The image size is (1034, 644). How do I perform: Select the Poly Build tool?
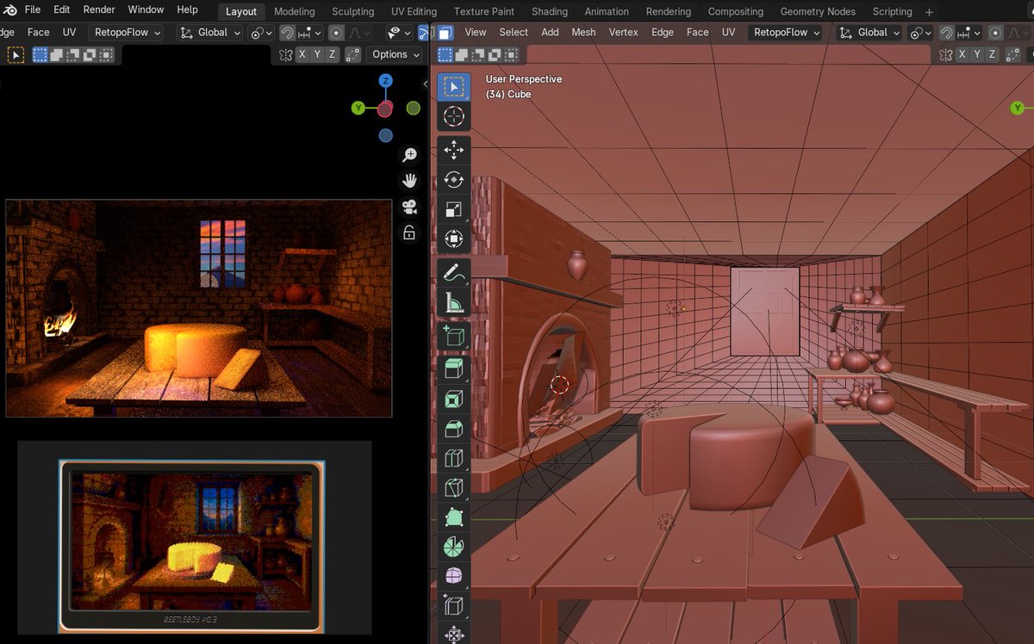(x=454, y=517)
